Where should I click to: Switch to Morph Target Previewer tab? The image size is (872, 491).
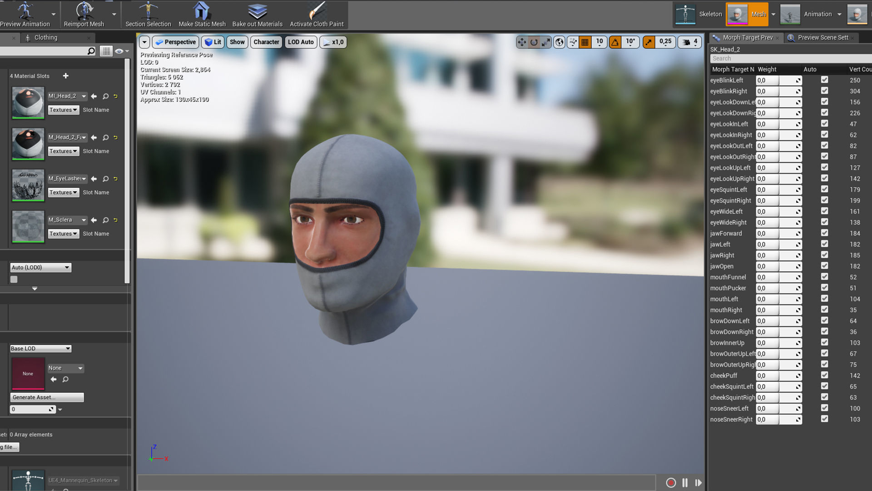[x=747, y=38]
